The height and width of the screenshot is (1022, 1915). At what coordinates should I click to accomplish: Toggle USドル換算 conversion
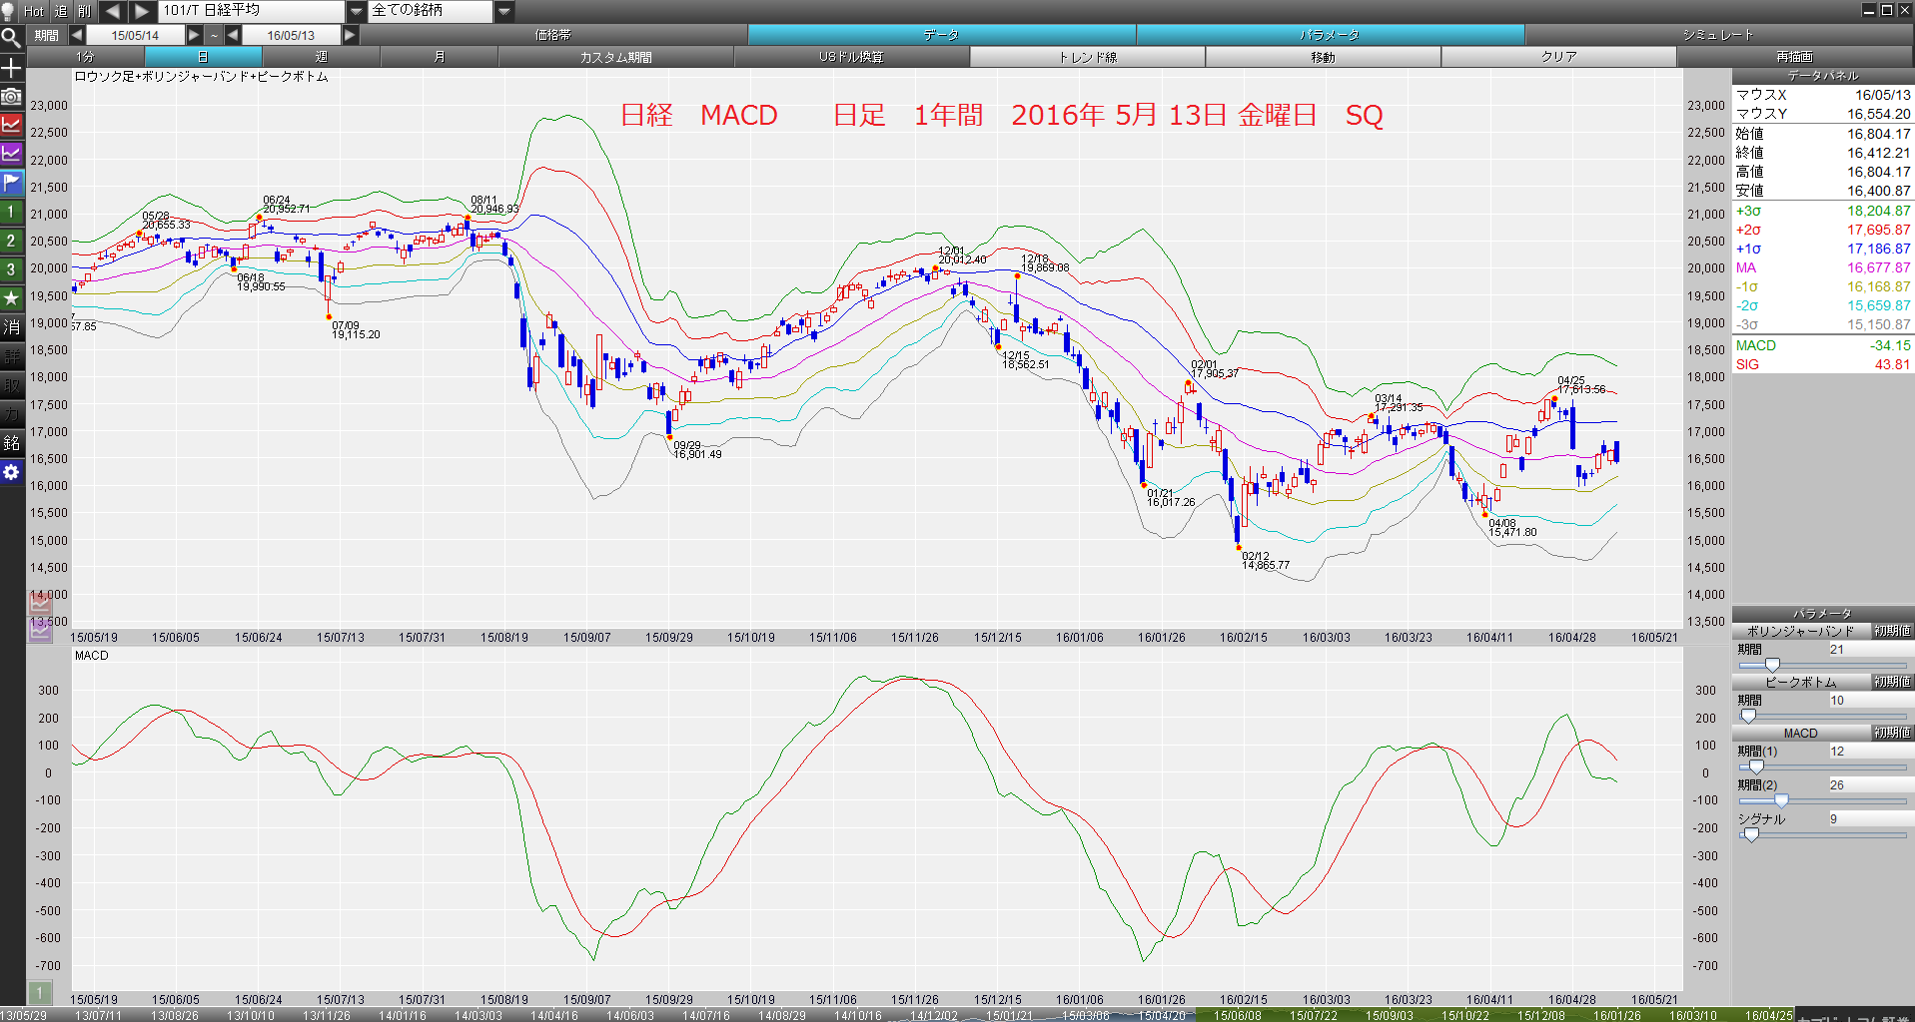click(x=852, y=57)
